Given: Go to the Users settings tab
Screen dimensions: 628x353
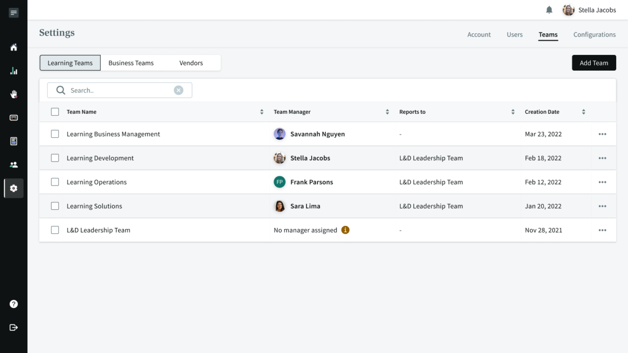Looking at the screenshot, I should pyautogui.click(x=514, y=34).
